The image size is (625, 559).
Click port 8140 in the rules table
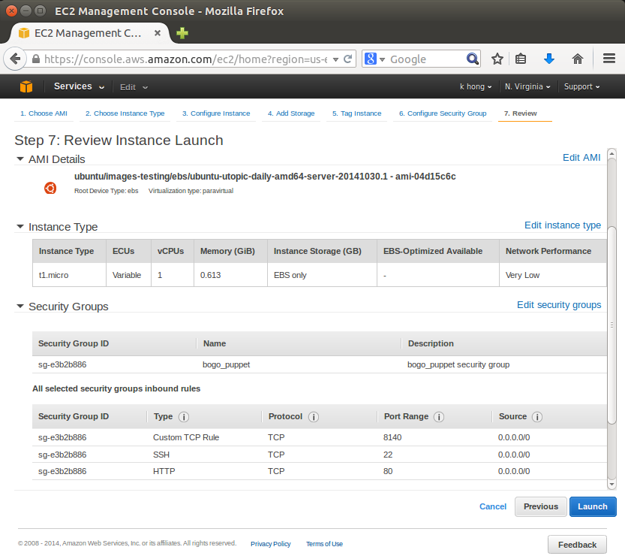pyautogui.click(x=392, y=437)
